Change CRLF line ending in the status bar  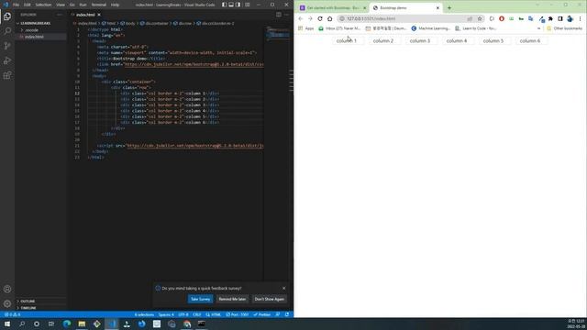197,314
